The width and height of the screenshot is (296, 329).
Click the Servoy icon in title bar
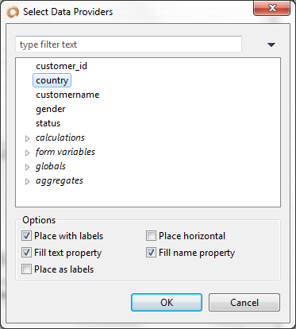click(13, 12)
